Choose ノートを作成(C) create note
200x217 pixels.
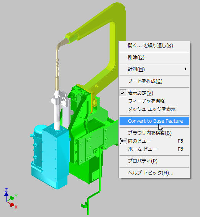point(154,81)
